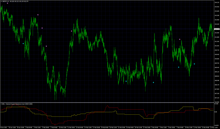Click the 0.0158 indicator scale value
The width and height of the screenshot is (220, 129).
pyautogui.click(x=216, y=104)
